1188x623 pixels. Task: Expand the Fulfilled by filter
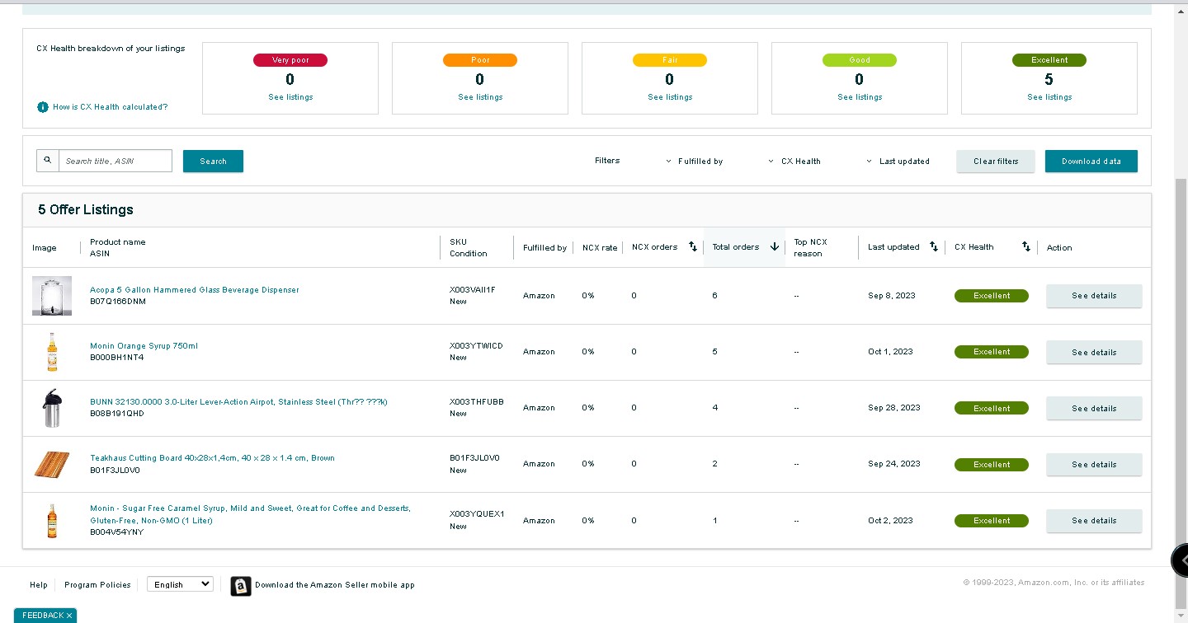694,162
